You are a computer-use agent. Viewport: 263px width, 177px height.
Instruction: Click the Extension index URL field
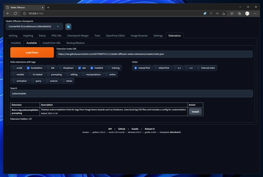tap(154, 54)
